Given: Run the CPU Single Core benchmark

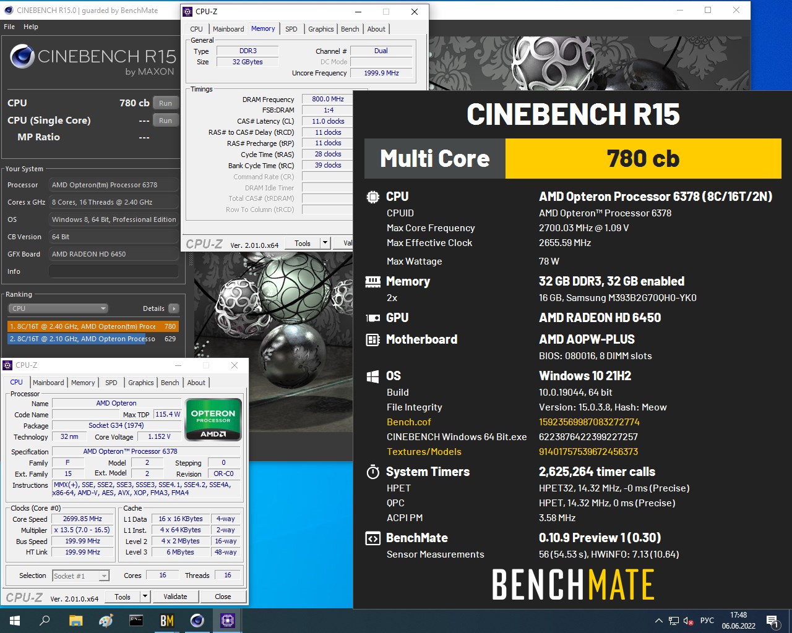Looking at the screenshot, I should point(165,121).
